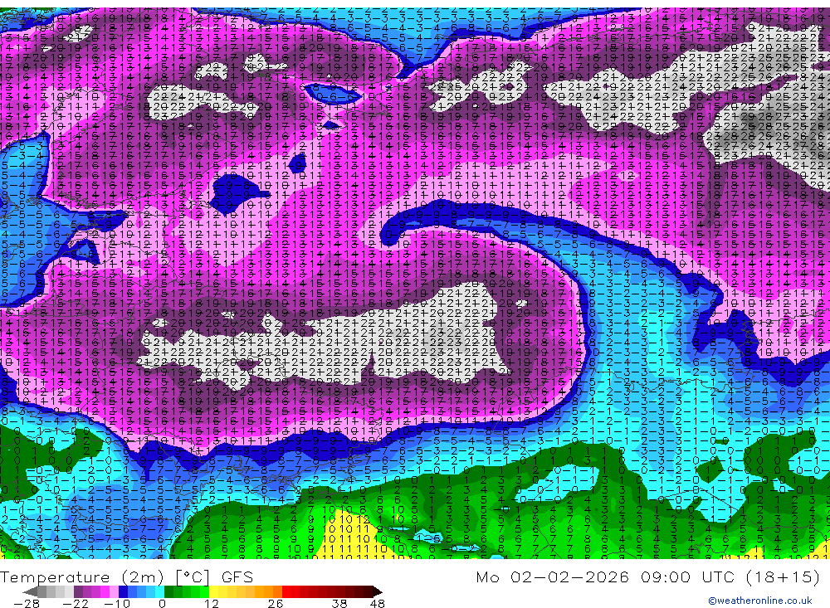Click the '-28' legend label
Screen dimensions: 830x608
27,603
